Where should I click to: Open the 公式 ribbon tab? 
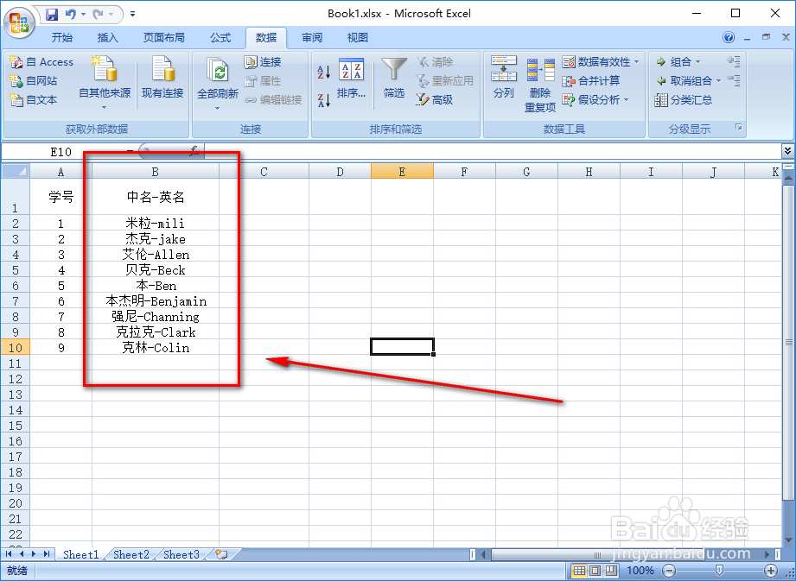pyautogui.click(x=220, y=37)
